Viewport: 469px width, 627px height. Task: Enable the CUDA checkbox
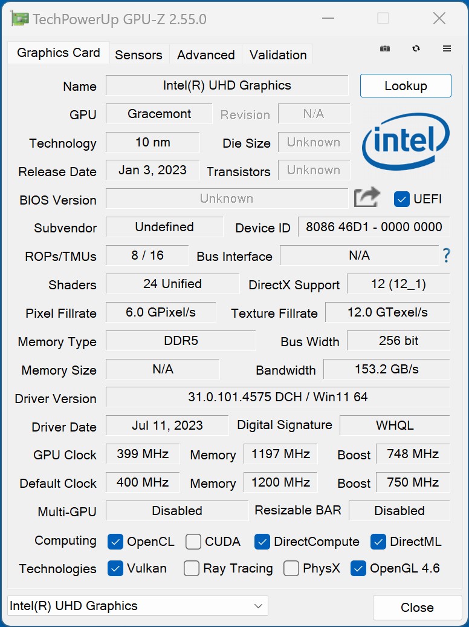point(193,542)
